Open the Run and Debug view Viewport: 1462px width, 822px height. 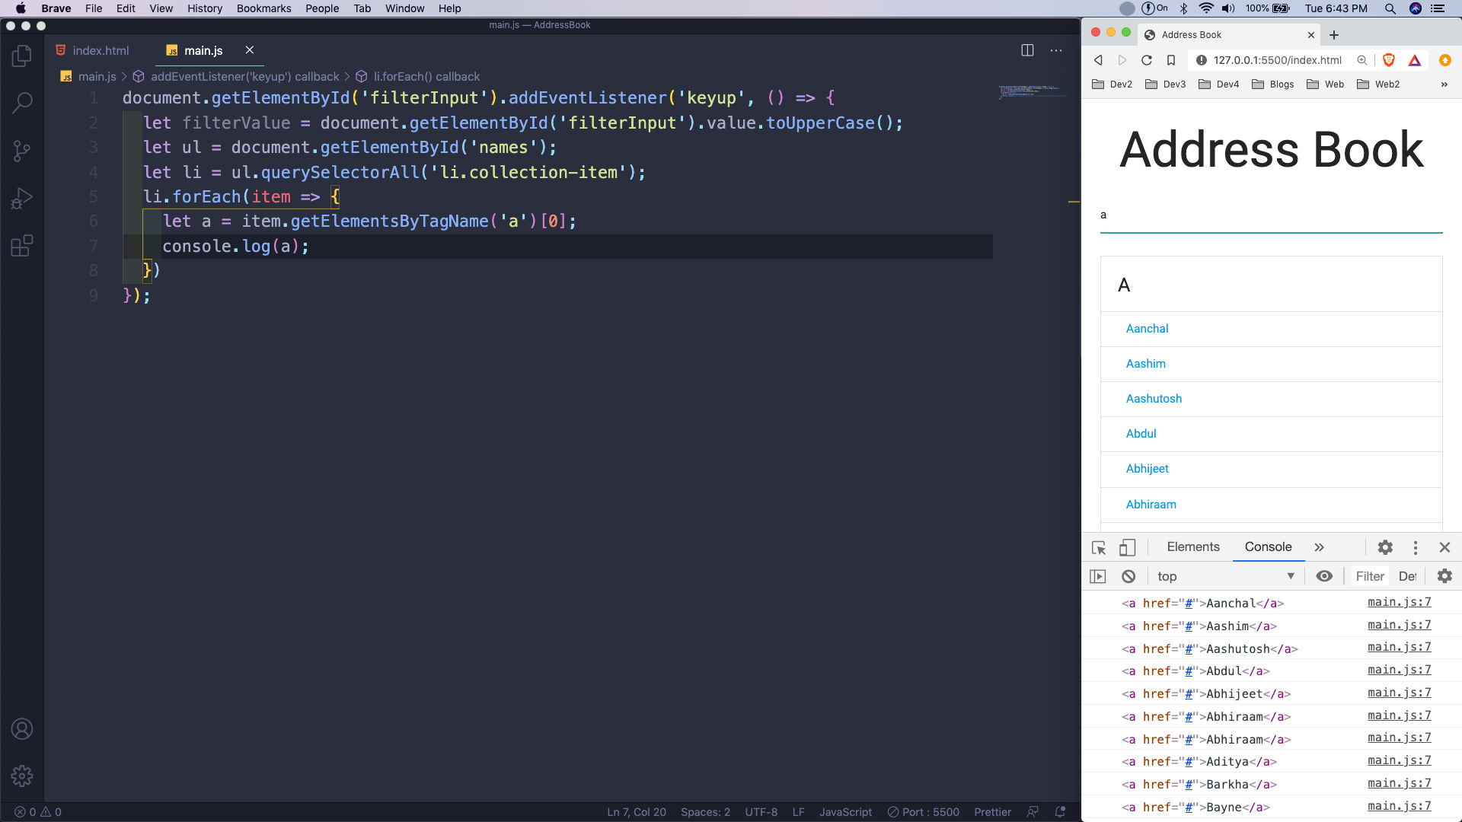point(22,199)
